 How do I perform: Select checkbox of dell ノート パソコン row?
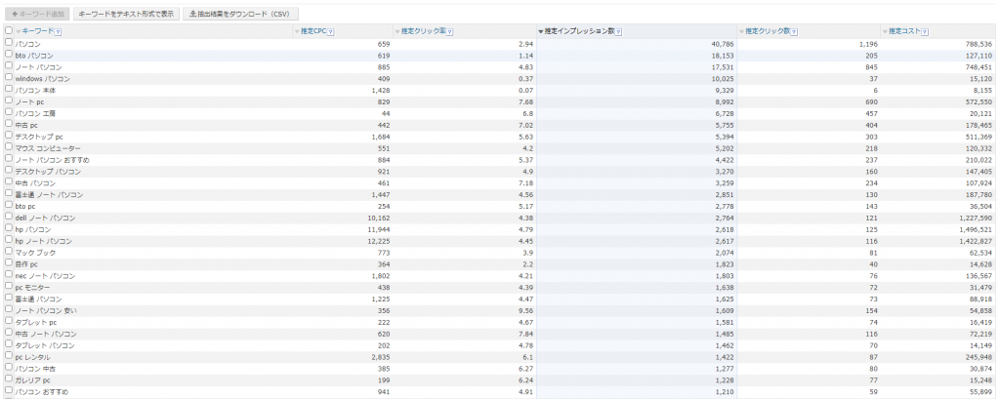tap(8, 216)
